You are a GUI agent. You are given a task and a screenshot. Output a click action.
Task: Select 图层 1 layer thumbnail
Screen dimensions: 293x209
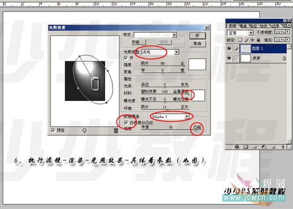pos(245,49)
